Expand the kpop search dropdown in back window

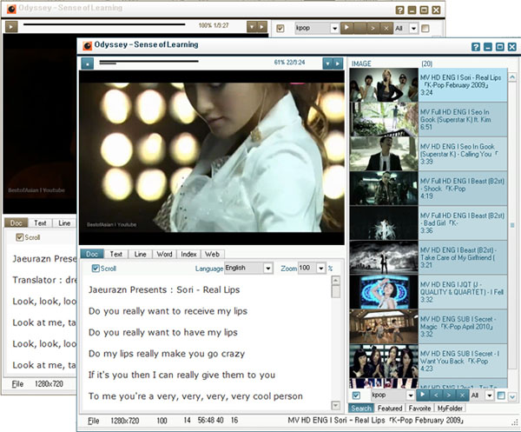pos(334,29)
